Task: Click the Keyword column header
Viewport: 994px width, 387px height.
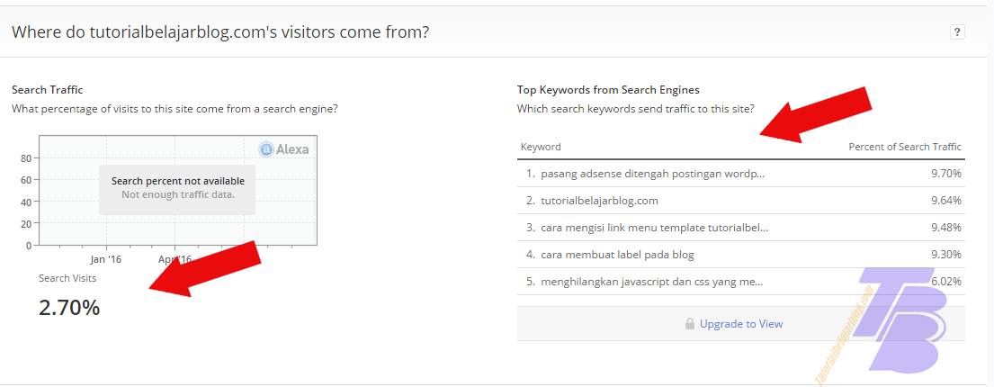Action: tap(541, 147)
